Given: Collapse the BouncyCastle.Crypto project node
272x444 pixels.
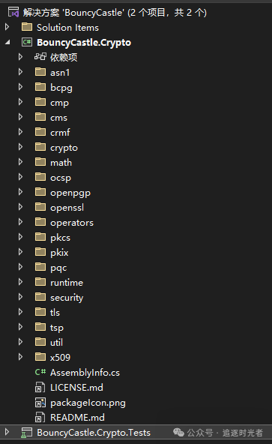Looking at the screenshot, I should (7, 43).
